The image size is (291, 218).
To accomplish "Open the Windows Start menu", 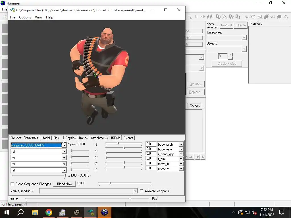I will 7,212.
